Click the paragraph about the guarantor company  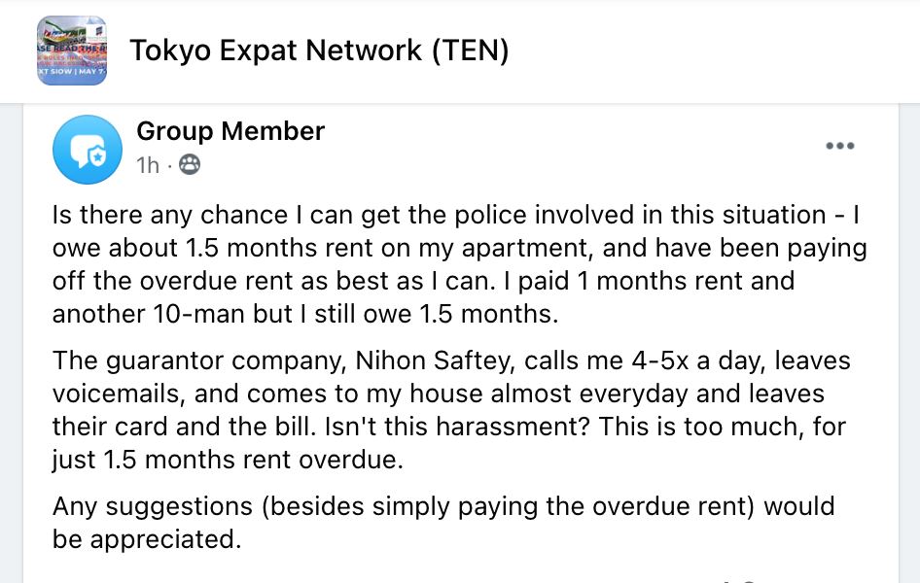click(x=451, y=410)
